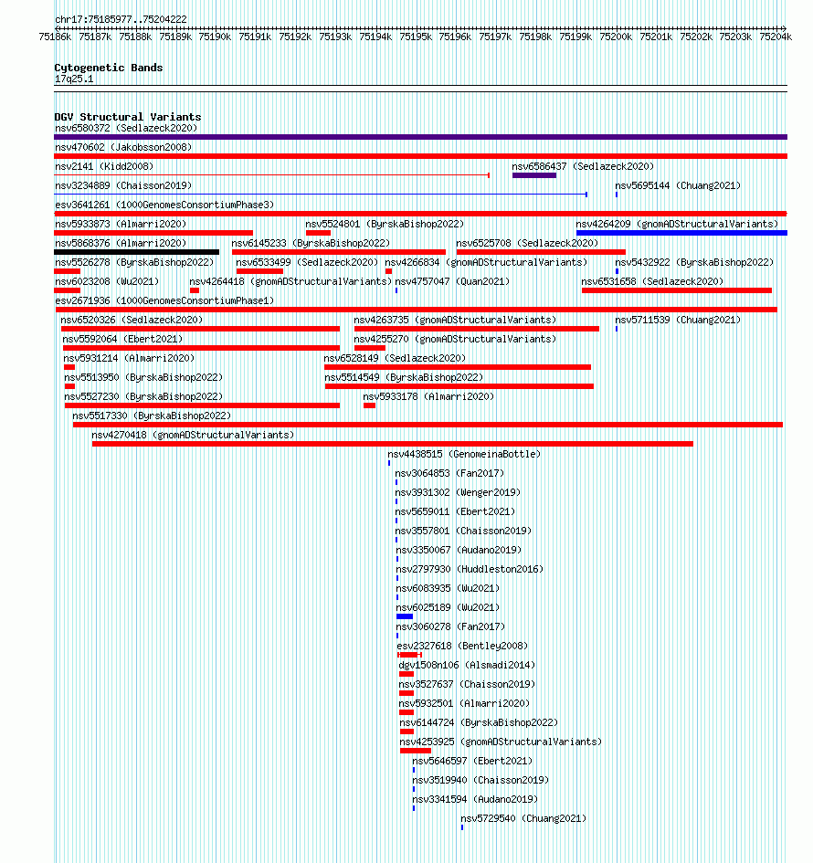Click dgv1508n106 (Alsmadi2014) label
Screen dimensions: 813x863
click(x=467, y=666)
